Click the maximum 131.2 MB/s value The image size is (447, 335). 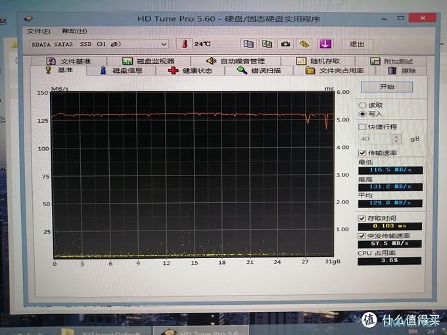[x=390, y=187]
